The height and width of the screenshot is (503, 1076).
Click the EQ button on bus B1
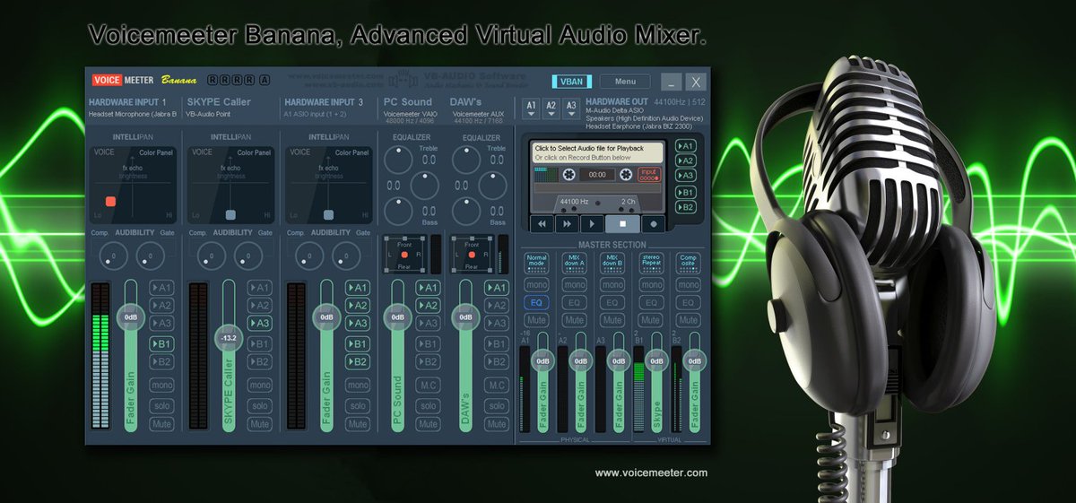(650, 303)
